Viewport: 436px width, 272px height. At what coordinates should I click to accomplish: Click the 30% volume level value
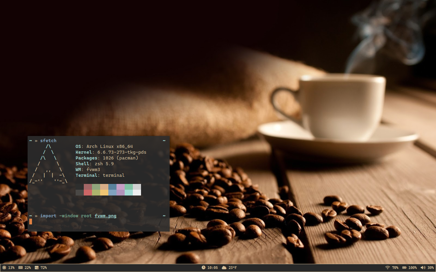click(x=431, y=268)
